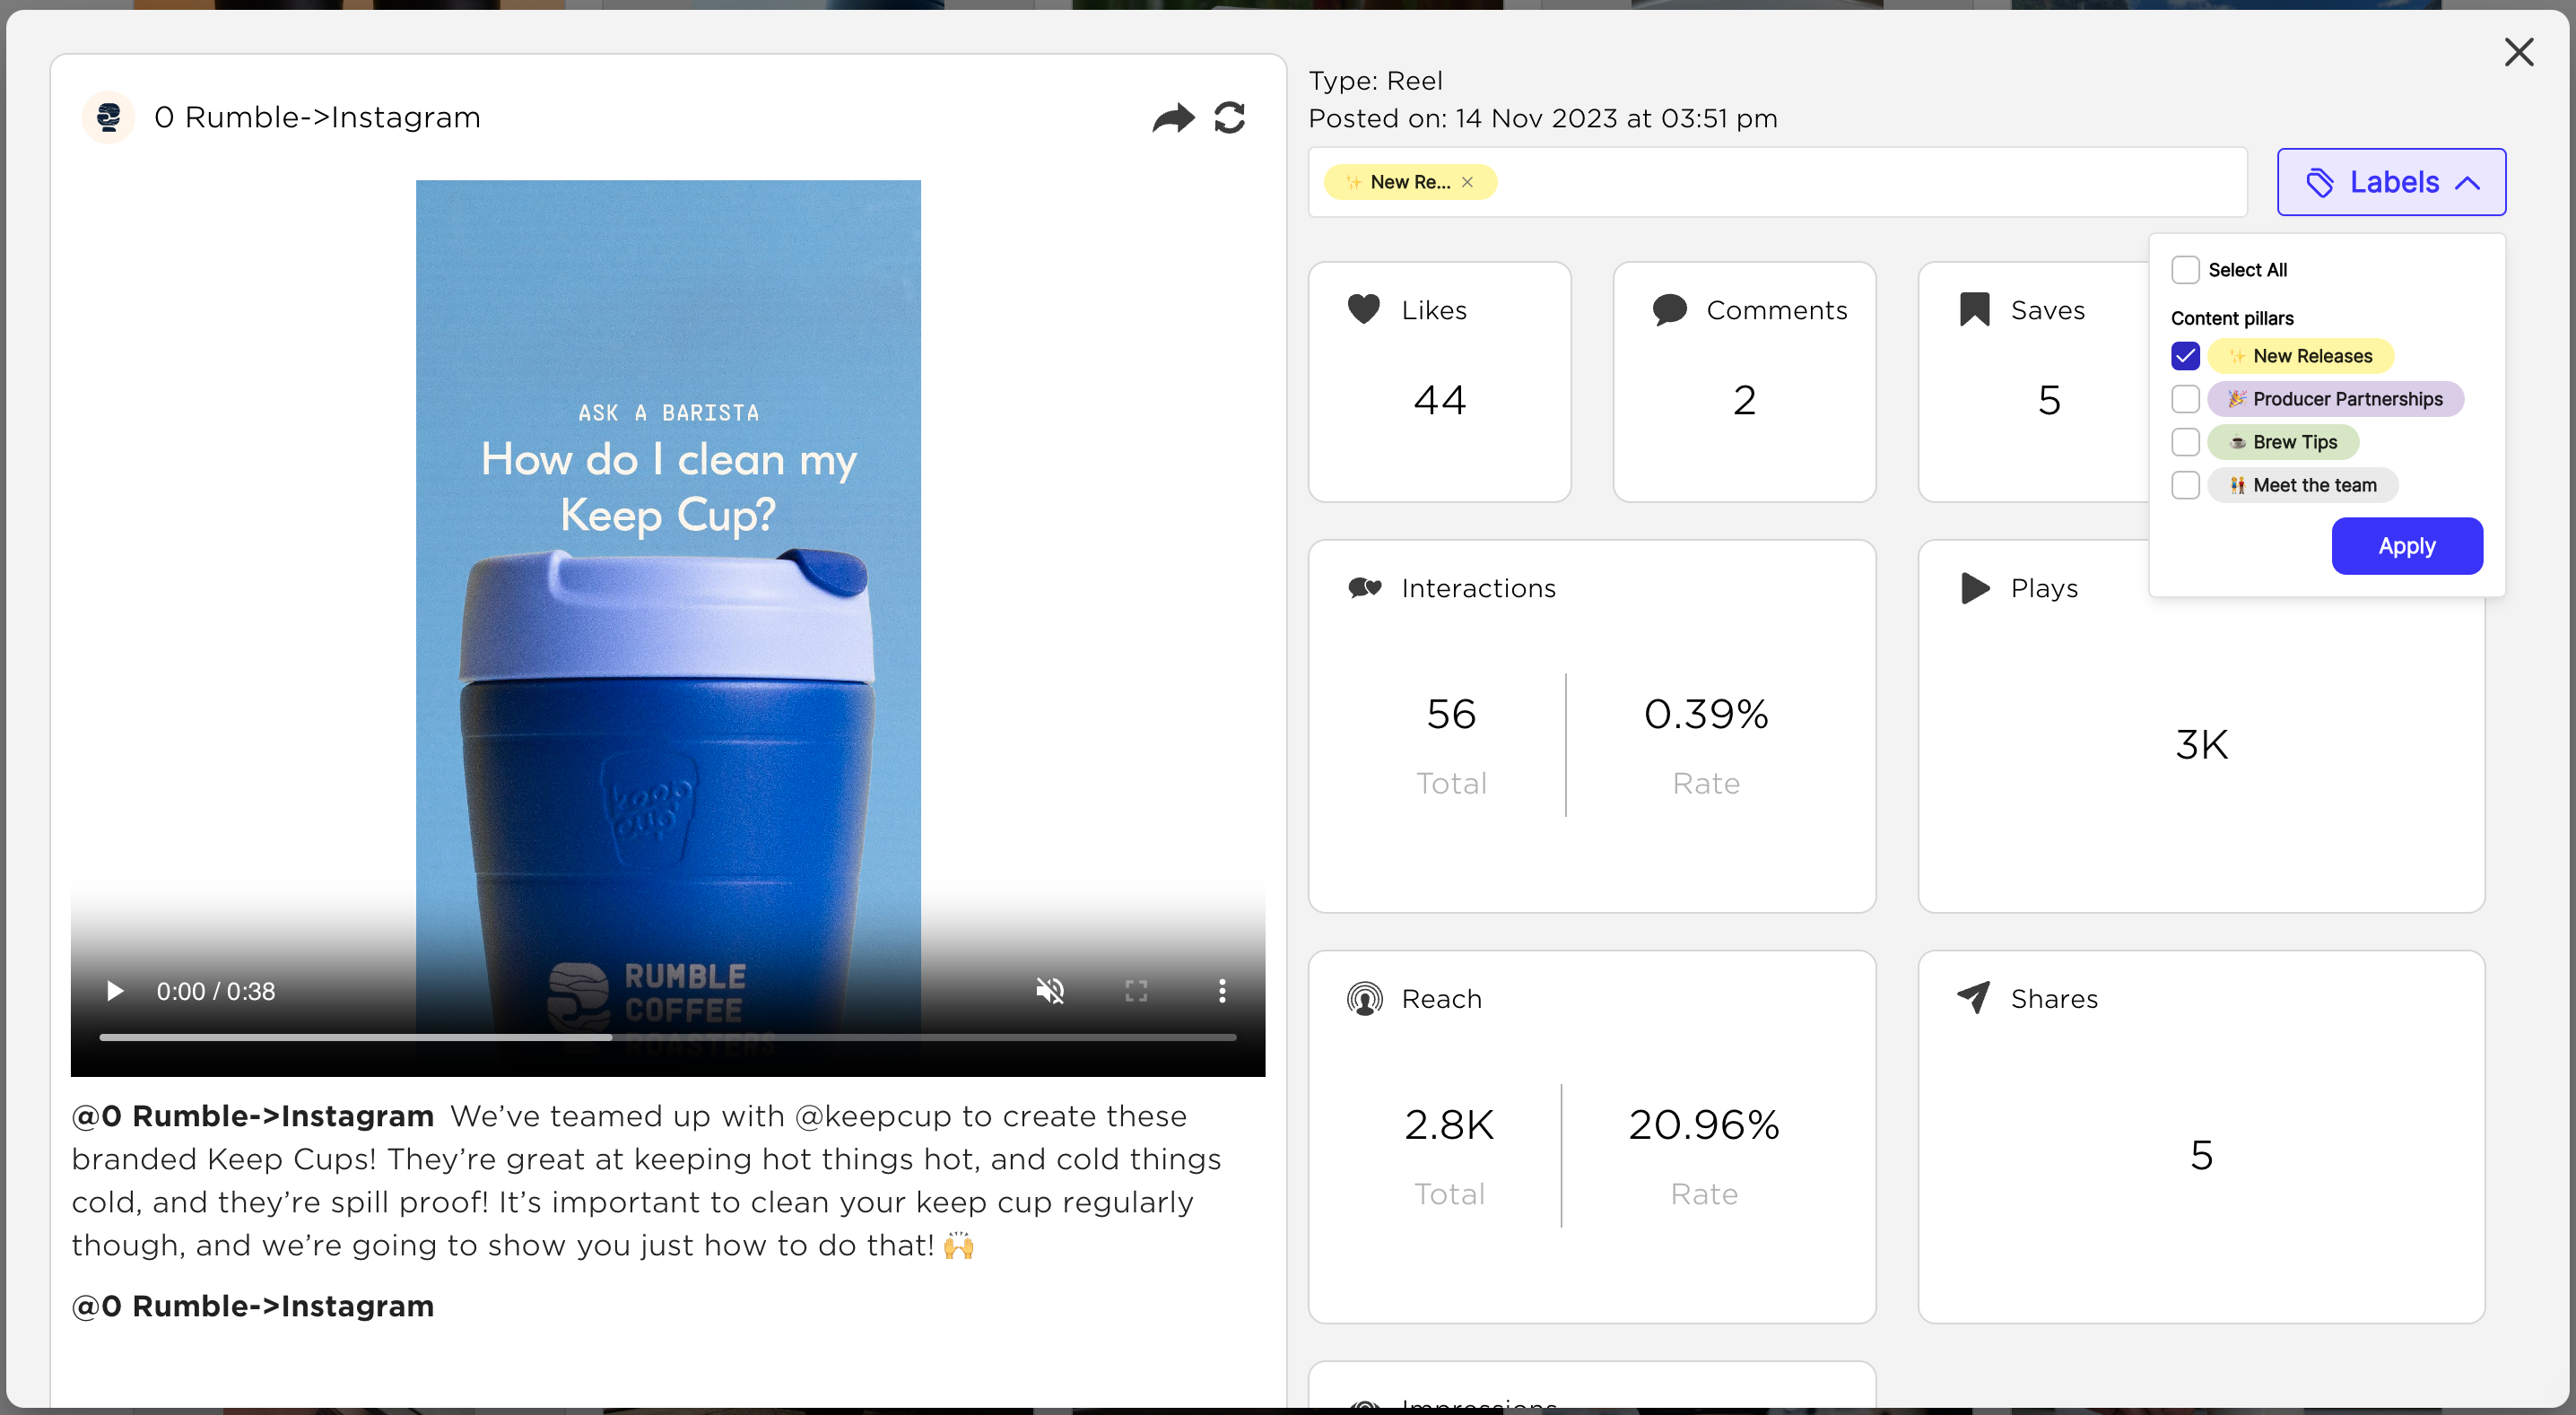Click the Content pillars heading
The image size is (2576, 1415).
pos(2232,318)
